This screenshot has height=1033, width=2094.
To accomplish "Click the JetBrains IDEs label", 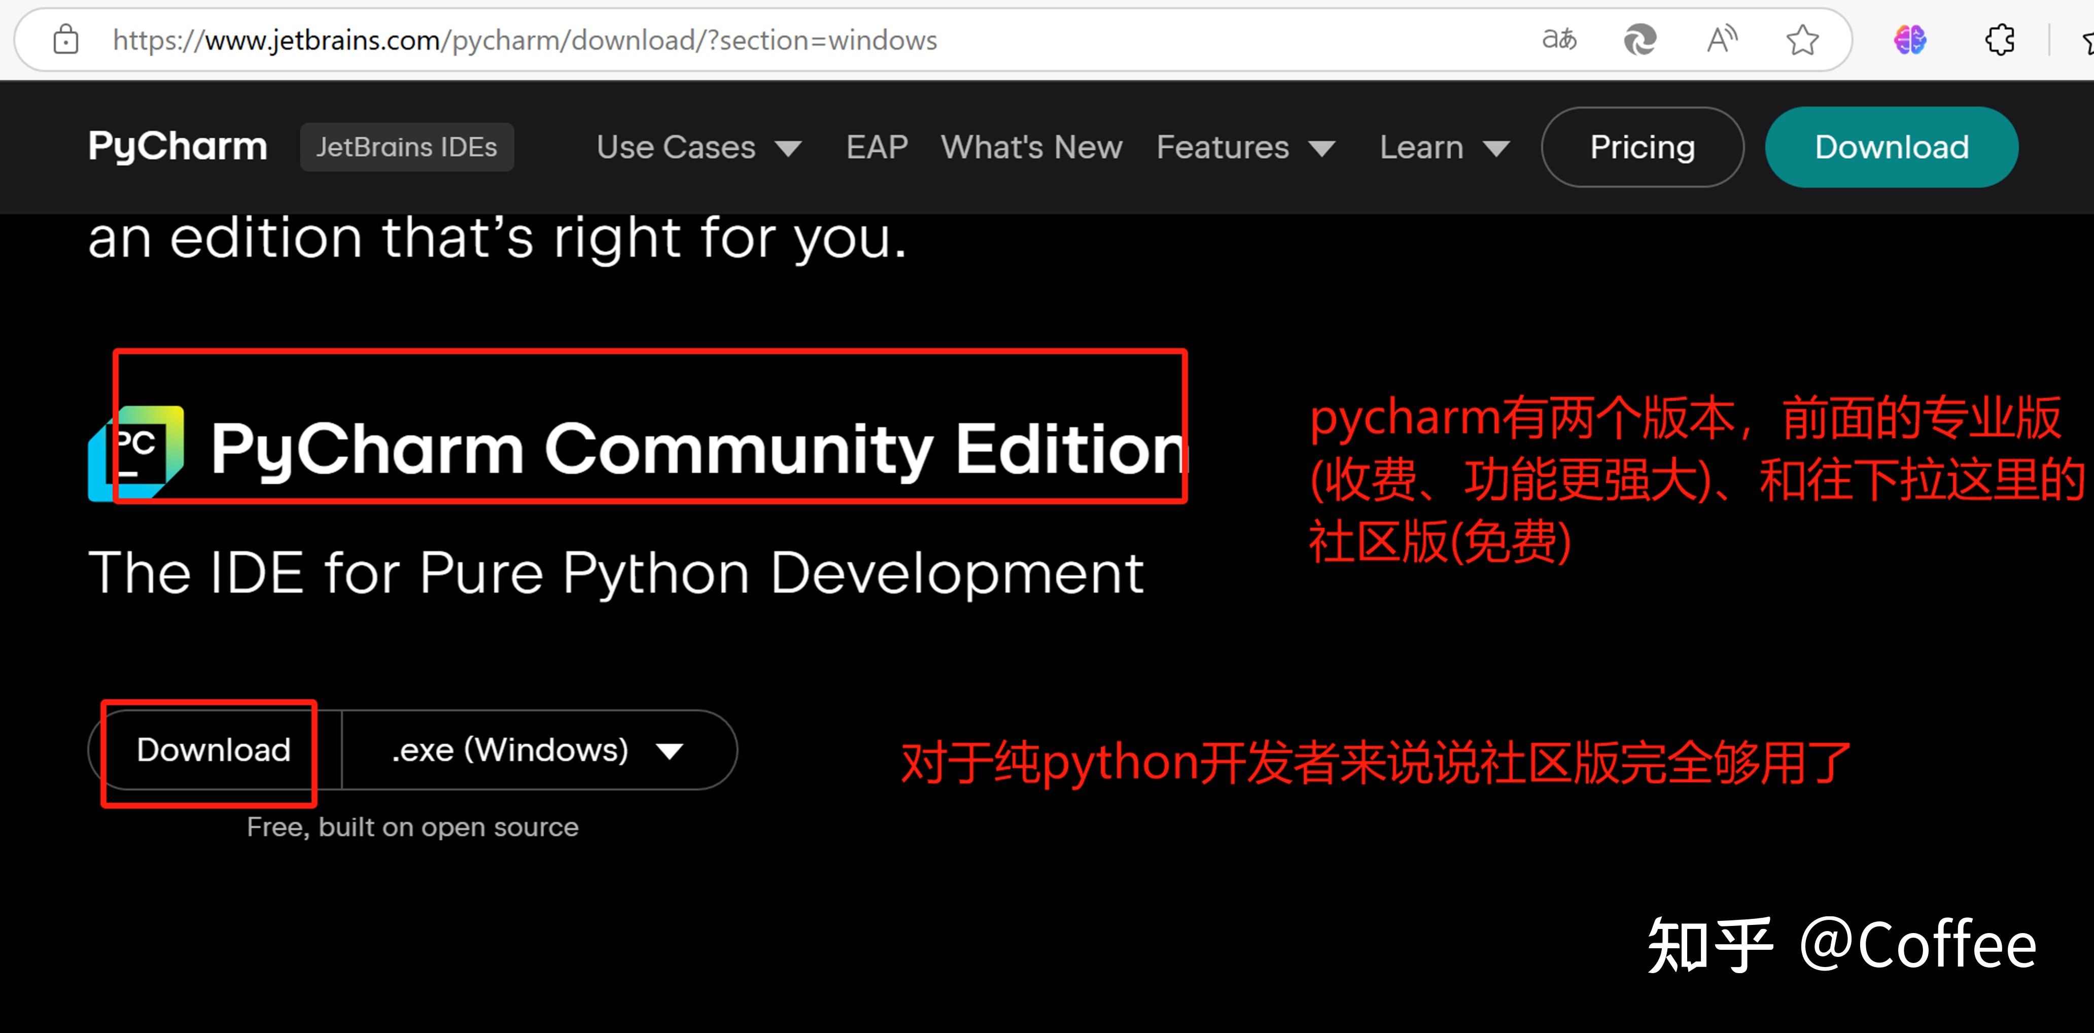I will click(x=407, y=147).
